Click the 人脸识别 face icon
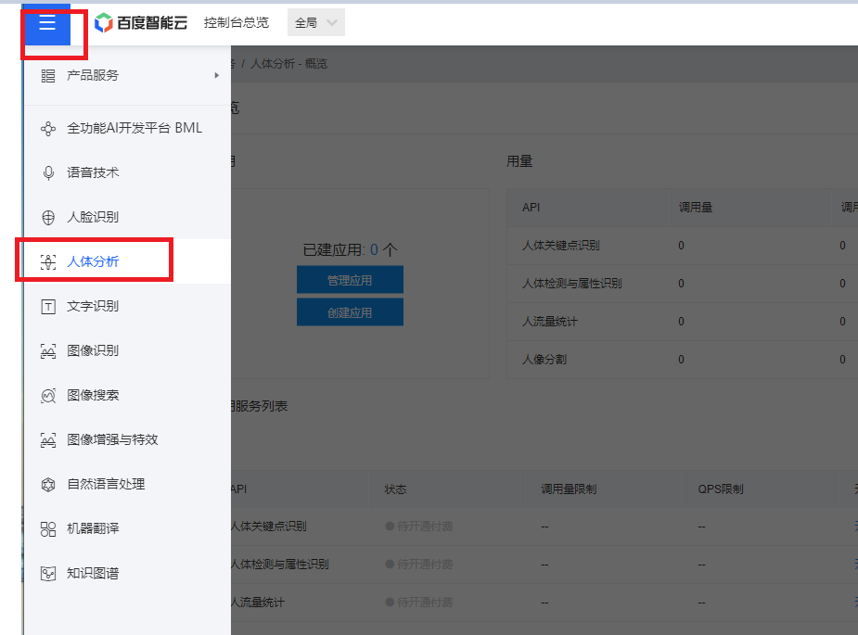Image resolution: width=858 pixels, height=635 pixels. point(48,218)
